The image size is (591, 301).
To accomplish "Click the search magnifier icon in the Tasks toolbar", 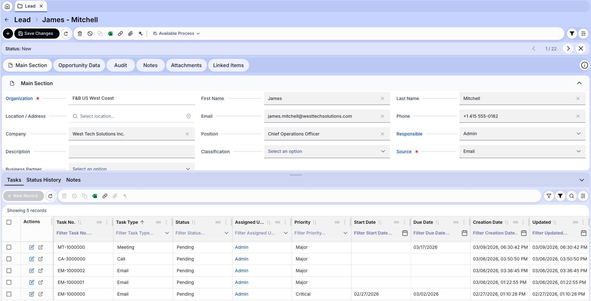I will tap(572, 196).
